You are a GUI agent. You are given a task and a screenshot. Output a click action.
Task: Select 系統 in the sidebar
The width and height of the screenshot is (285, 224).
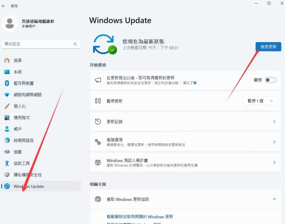coord(41,72)
